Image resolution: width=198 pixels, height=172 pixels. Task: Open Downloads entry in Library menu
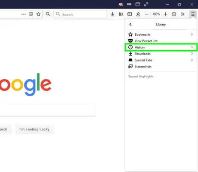coord(161,54)
